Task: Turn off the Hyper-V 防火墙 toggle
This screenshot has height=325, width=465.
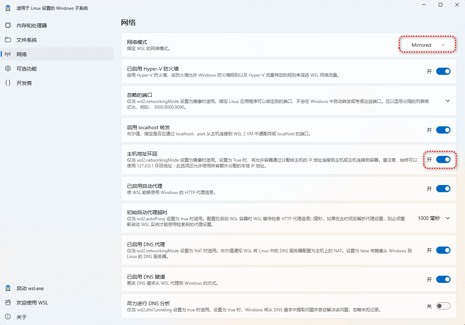Action: [x=443, y=71]
